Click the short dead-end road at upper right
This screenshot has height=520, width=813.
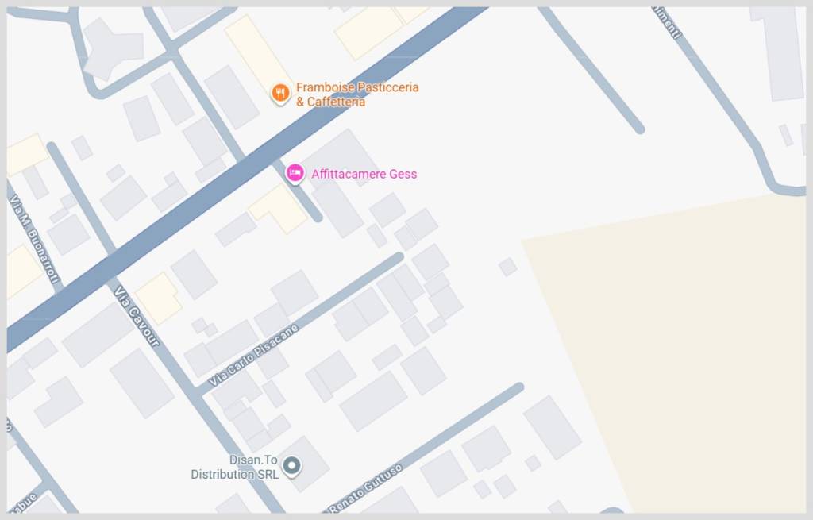(591, 70)
